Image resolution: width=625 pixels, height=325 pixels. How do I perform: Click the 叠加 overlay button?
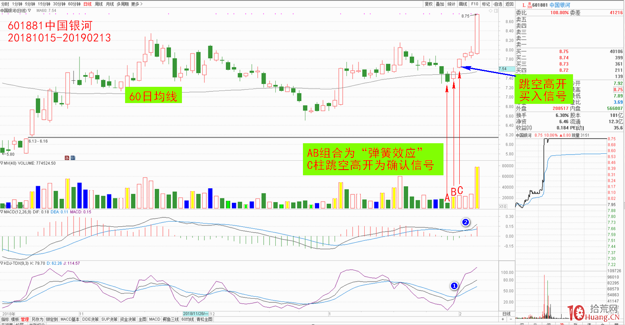coord(440,4)
